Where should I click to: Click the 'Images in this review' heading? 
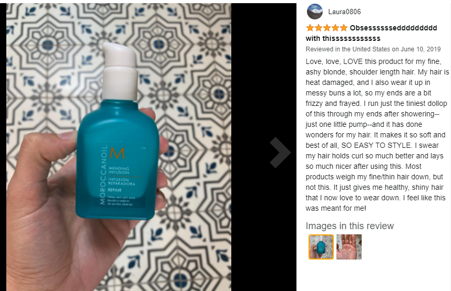pyautogui.click(x=350, y=226)
